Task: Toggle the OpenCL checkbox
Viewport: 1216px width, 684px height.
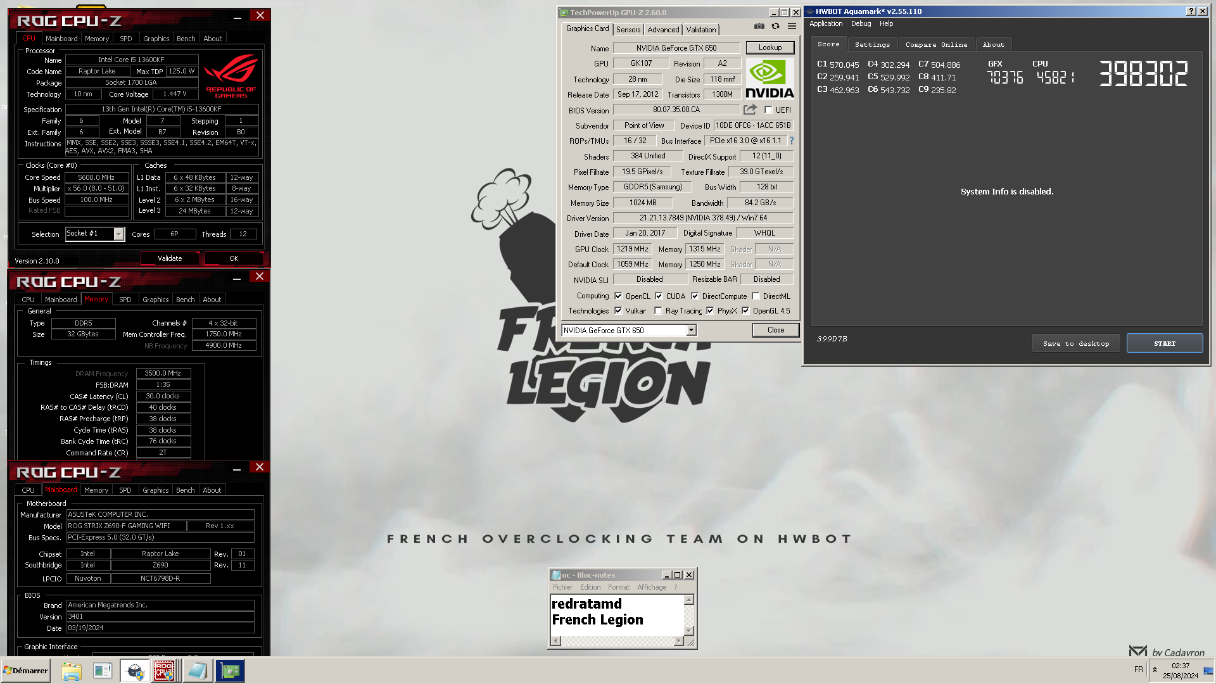Action: [618, 296]
